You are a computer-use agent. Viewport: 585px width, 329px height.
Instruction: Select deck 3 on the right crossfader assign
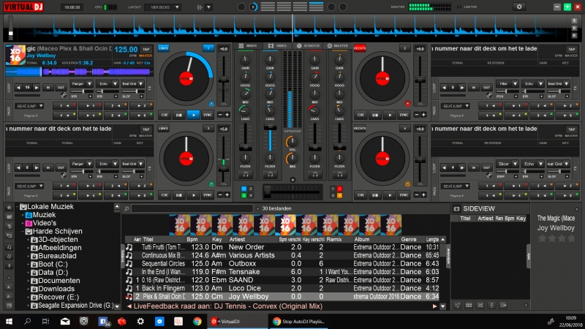333,195
